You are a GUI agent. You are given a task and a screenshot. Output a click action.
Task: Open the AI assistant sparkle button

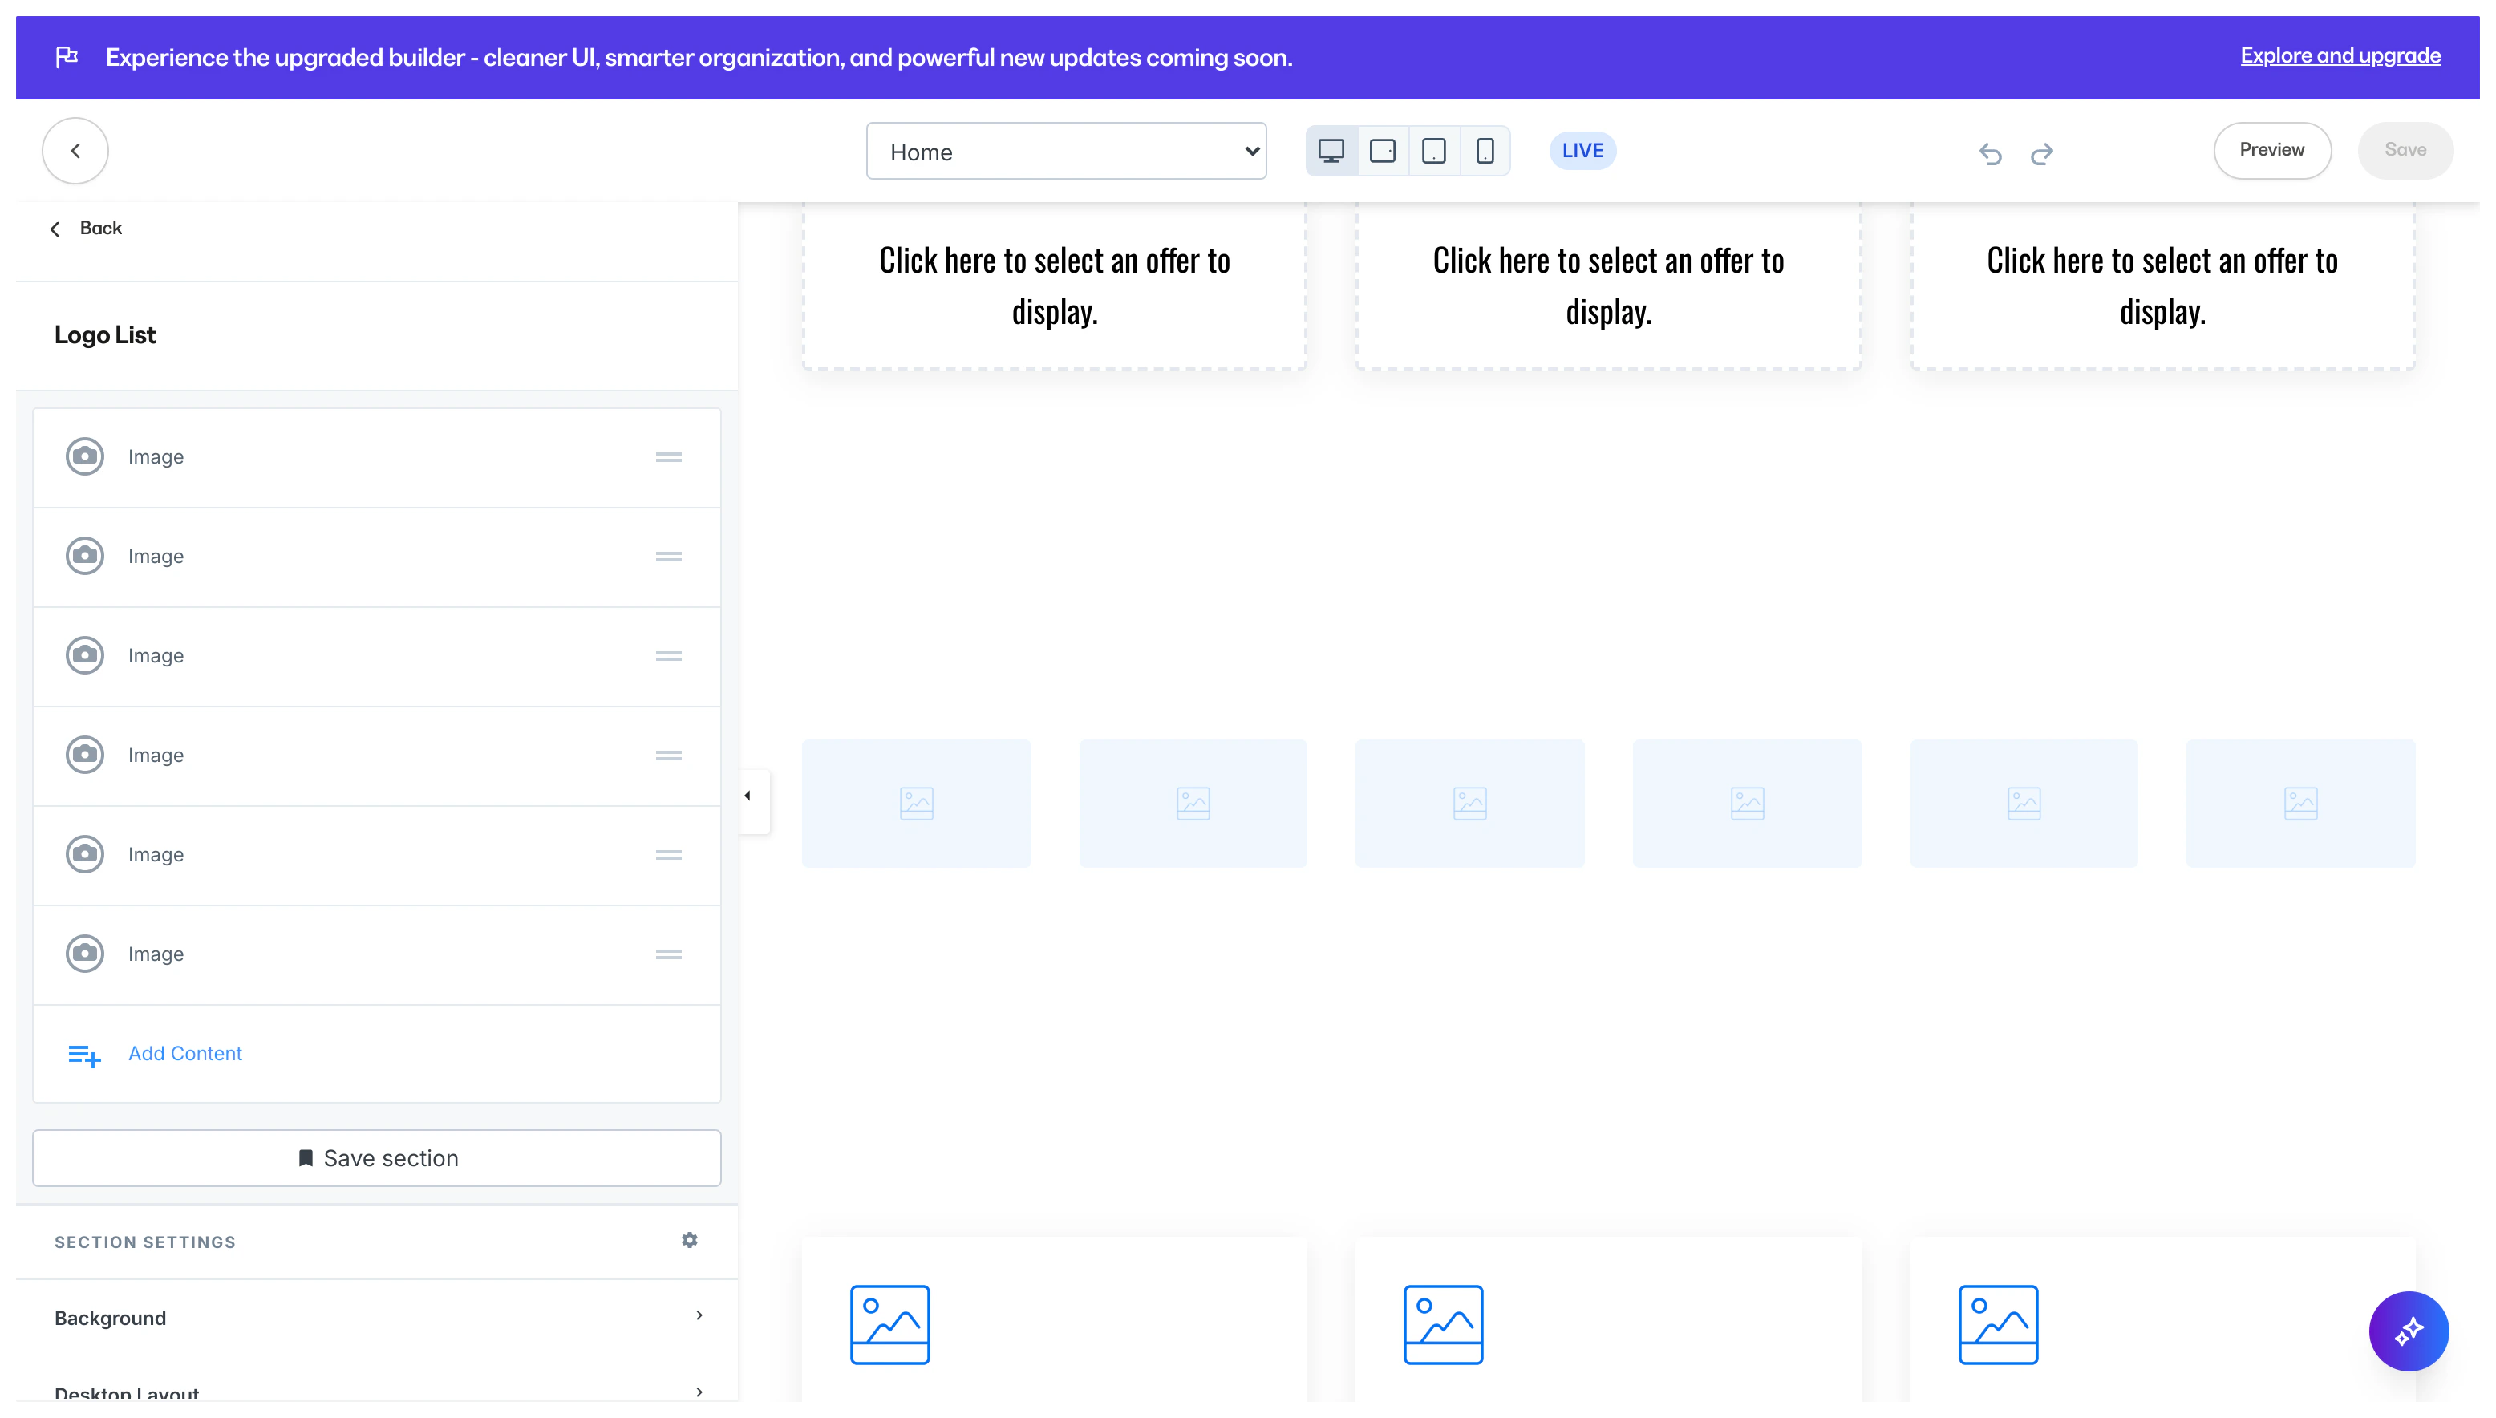(2408, 1331)
